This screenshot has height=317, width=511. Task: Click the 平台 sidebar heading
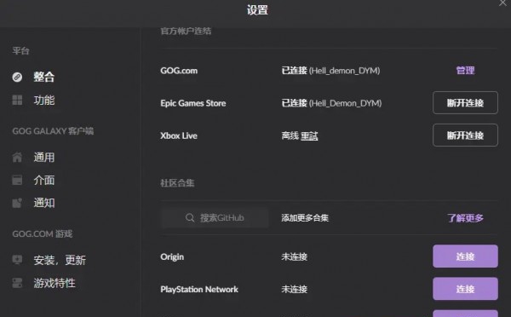pyautogui.click(x=20, y=51)
